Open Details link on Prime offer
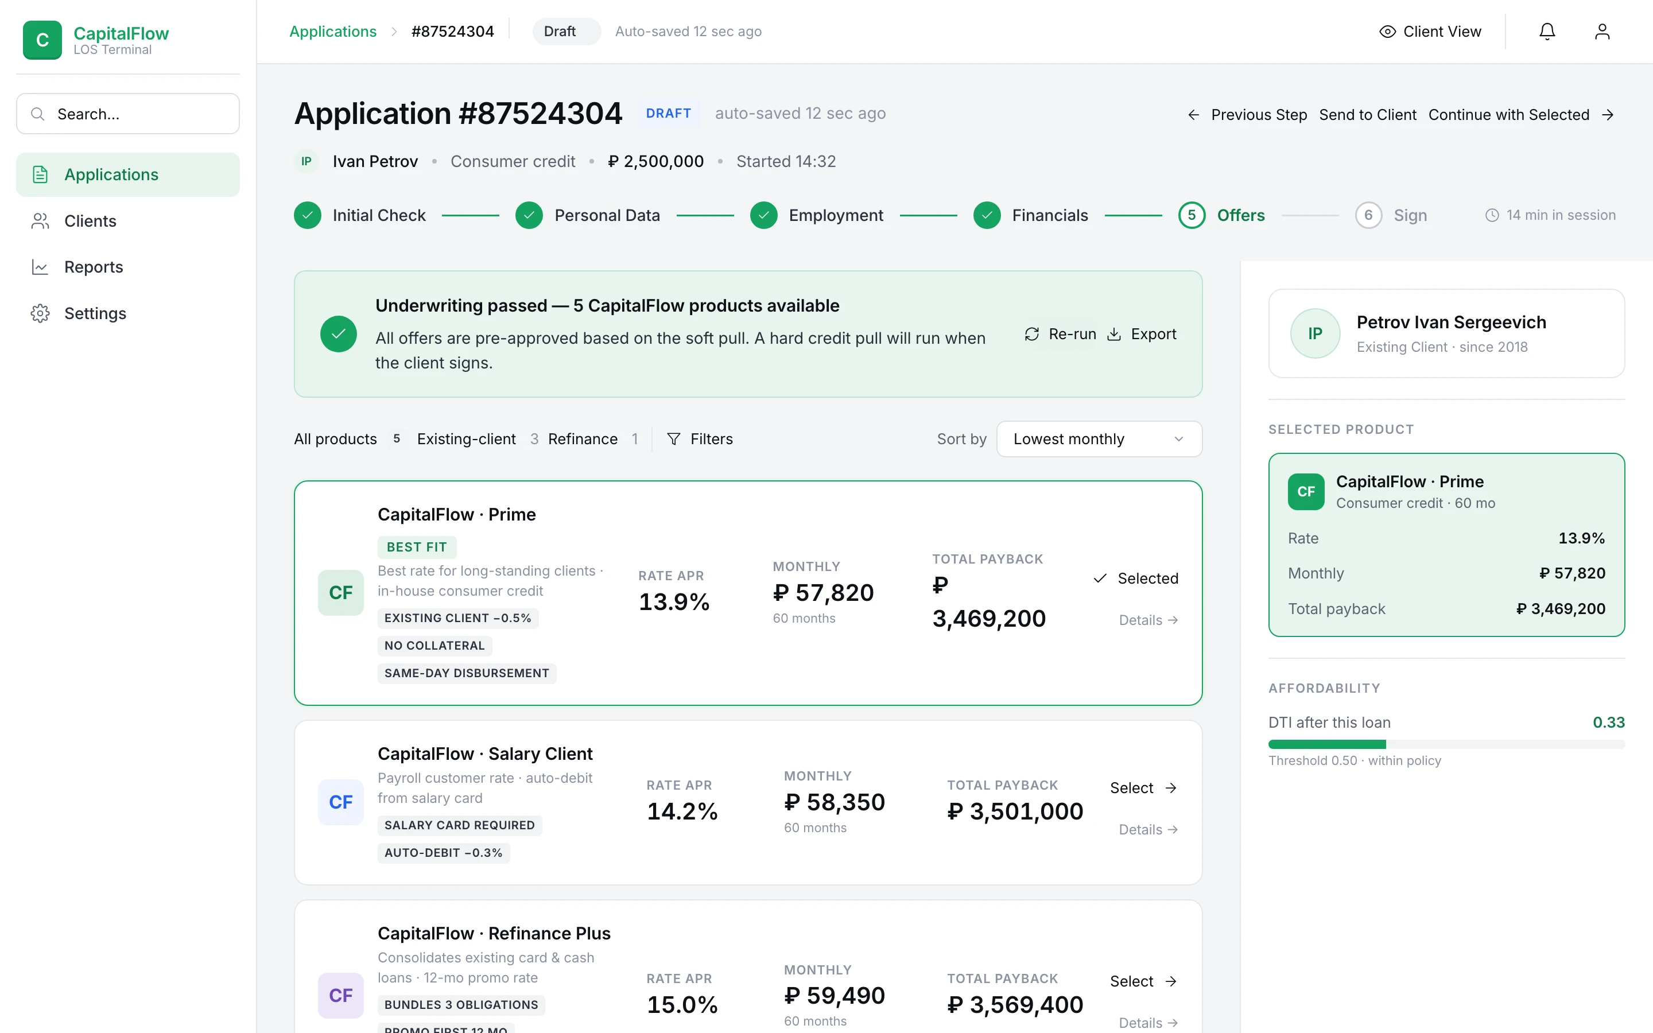This screenshot has width=1653, height=1033. [x=1148, y=620]
